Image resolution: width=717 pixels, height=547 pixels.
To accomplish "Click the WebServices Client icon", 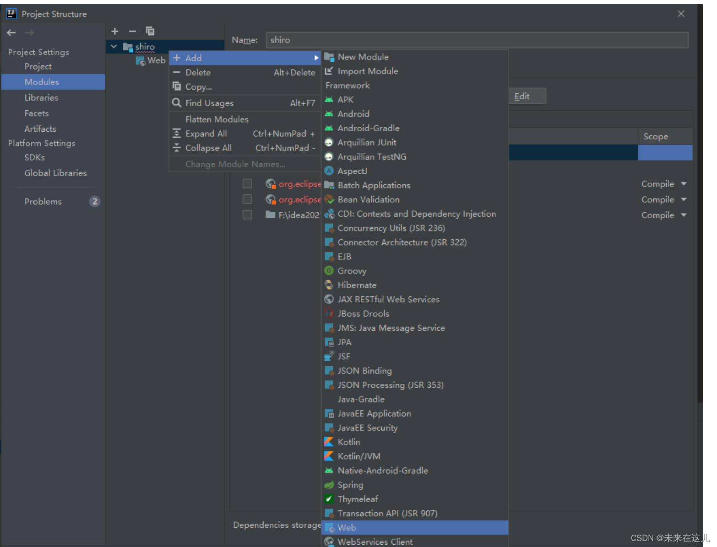I will [329, 542].
